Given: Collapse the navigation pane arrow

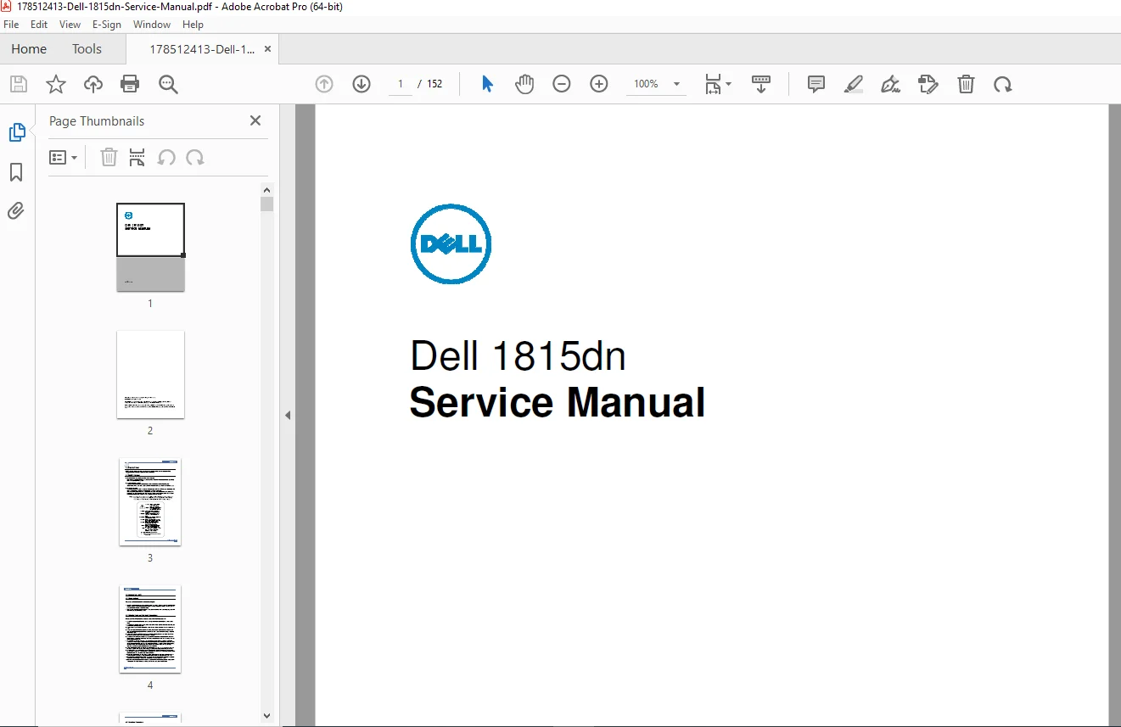Looking at the screenshot, I should click(x=288, y=415).
